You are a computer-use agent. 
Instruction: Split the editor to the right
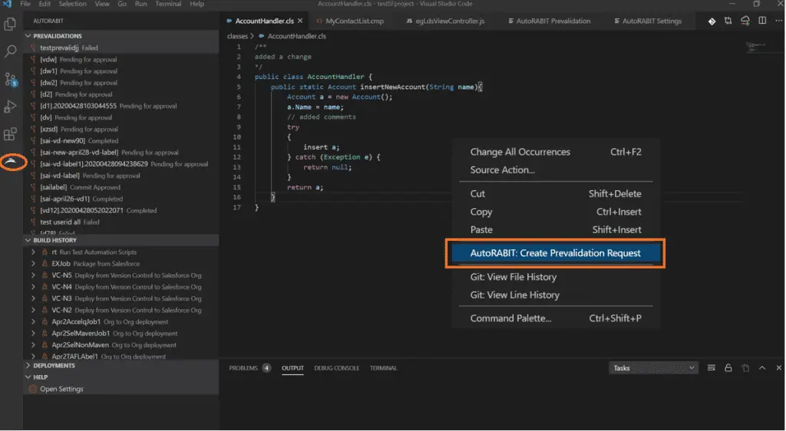coord(762,21)
